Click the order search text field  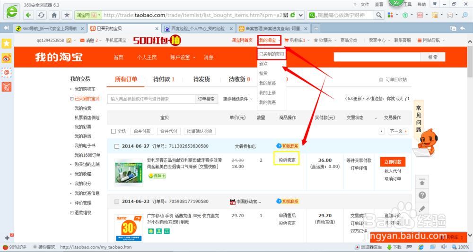coord(151,99)
